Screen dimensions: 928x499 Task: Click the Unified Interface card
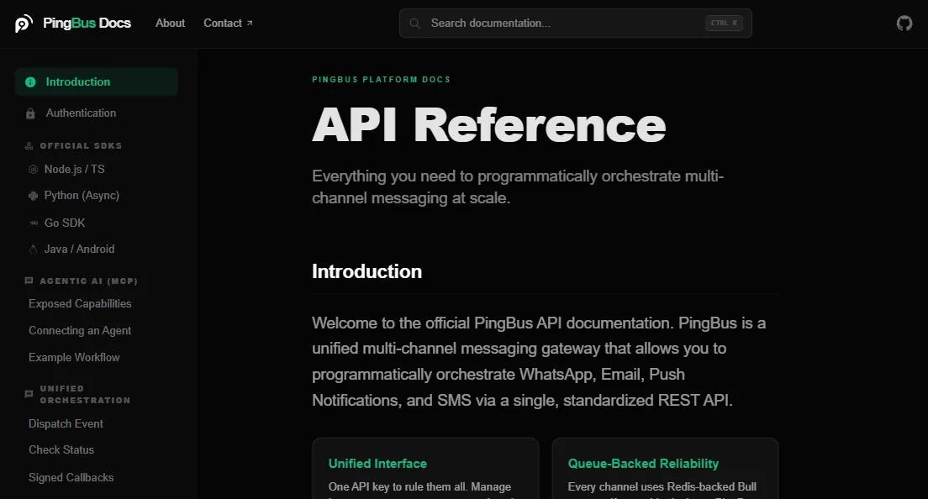(x=425, y=468)
